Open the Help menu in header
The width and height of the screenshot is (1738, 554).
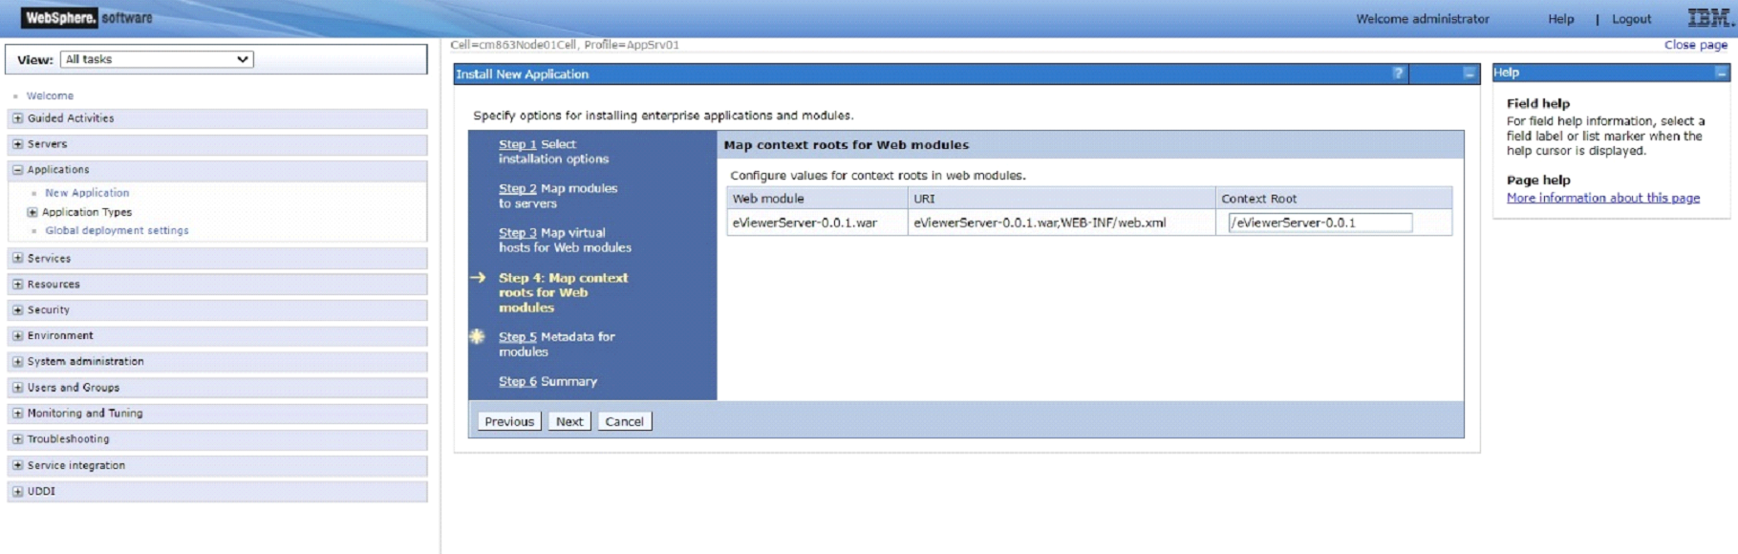click(x=1560, y=19)
